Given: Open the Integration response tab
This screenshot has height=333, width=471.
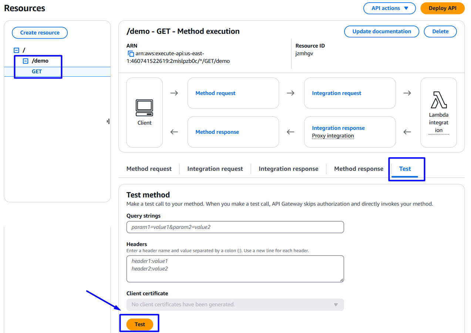Looking at the screenshot, I should click(x=288, y=169).
